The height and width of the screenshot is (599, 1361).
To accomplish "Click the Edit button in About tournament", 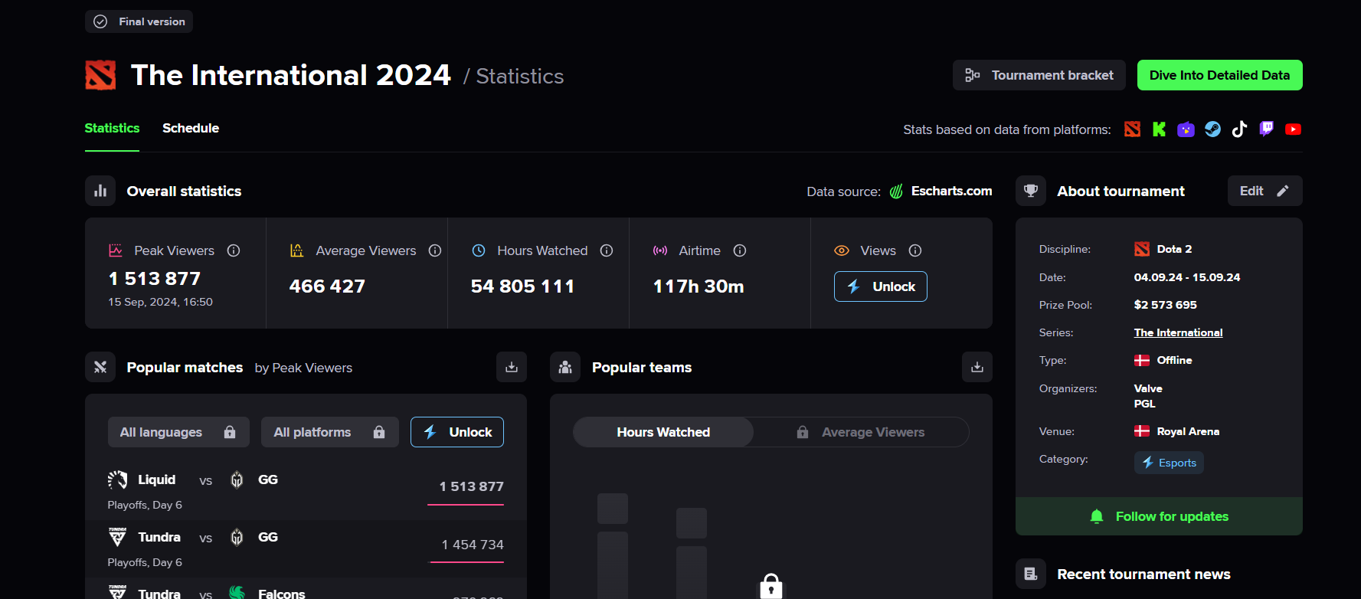I will (1265, 191).
